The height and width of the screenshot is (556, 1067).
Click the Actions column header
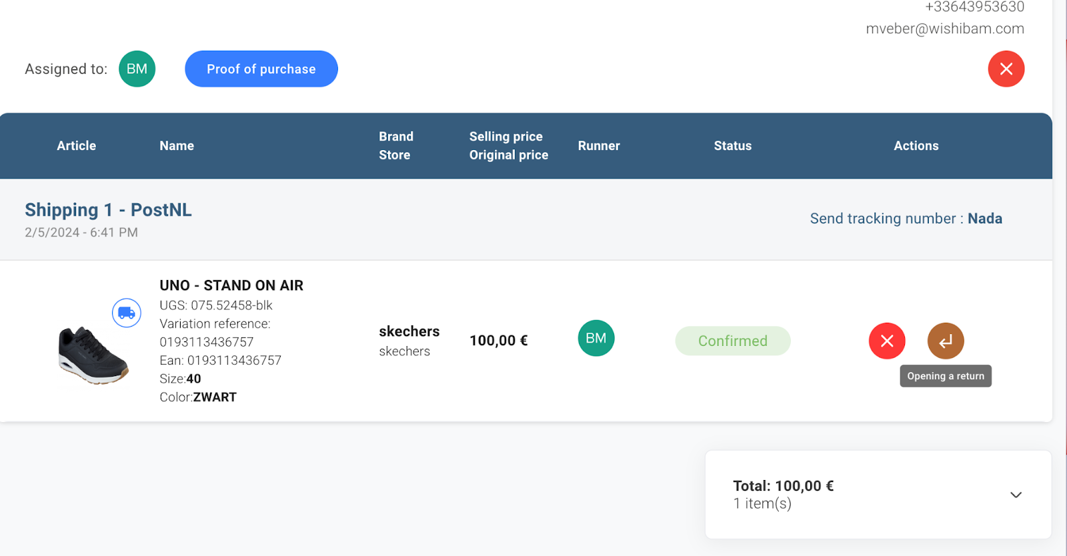click(x=916, y=145)
